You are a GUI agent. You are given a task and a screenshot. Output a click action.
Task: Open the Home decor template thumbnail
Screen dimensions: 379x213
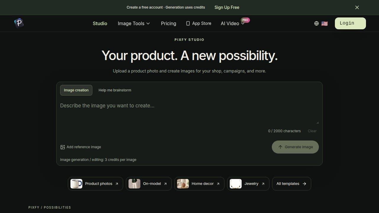point(183,184)
